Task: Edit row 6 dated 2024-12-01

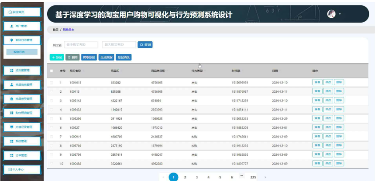Action: [x=328, y=128]
